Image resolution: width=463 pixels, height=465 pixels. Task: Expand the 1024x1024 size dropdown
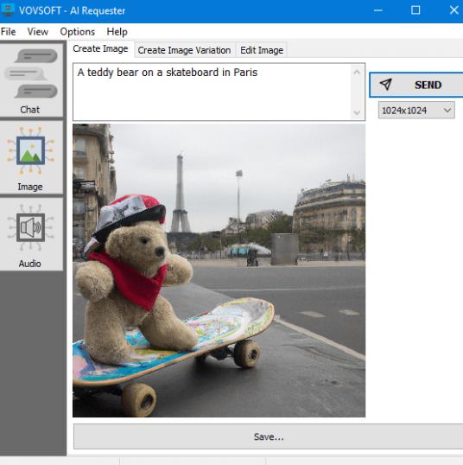[x=416, y=111]
